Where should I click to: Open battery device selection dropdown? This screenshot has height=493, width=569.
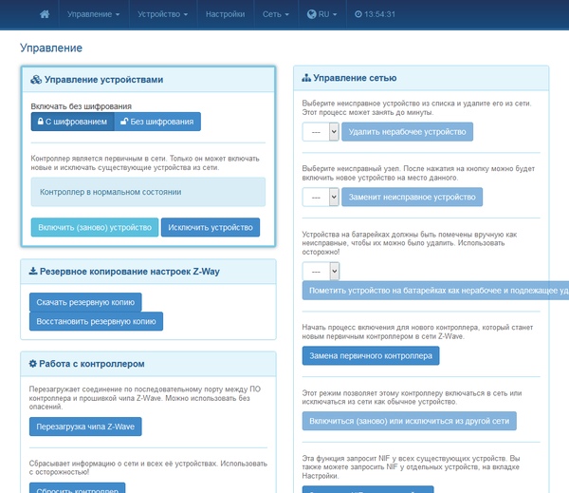(x=321, y=272)
